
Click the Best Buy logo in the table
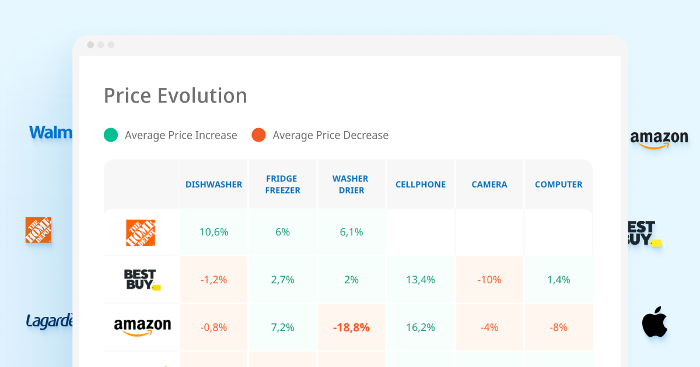142,280
